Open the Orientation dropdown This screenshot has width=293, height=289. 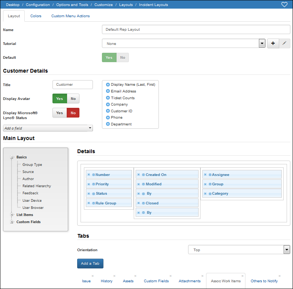tap(239, 250)
